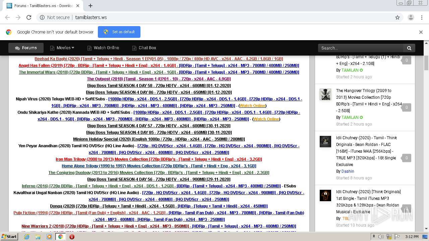This screenshot has height=241, width=429.
Task: Close the TamilBlasters browser tab
Action: click(x=78, y=6)
